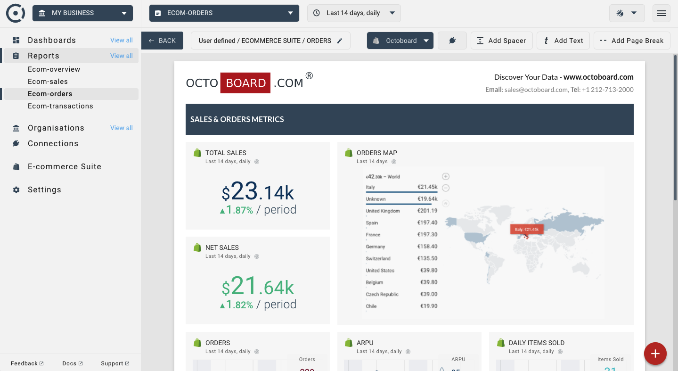Click the Germany row in map list

click(401, 247)
